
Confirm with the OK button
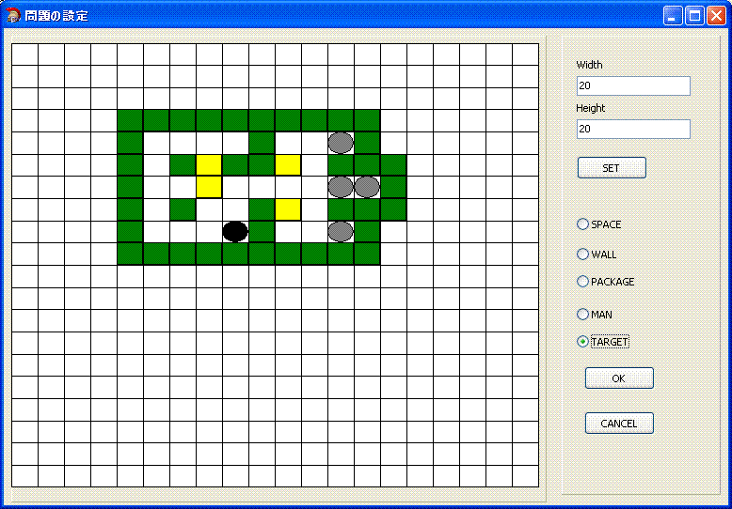(619, 378)
